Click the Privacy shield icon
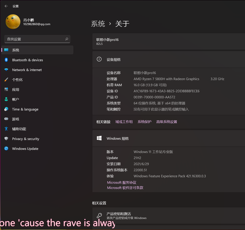Image resolution: width=245 pixels, height=230 pixels. 6,138
